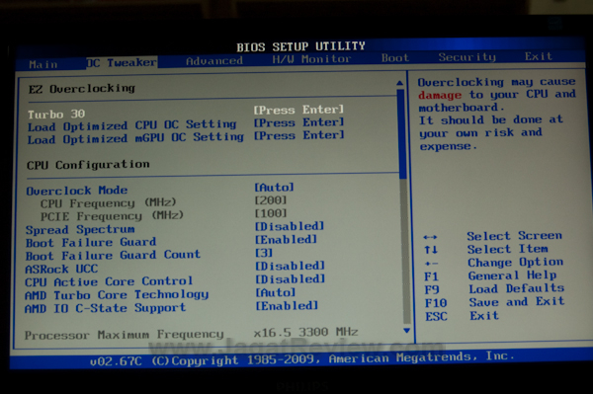Click Press Enter next to Turbo 30
The image size is (593, 394).
coord(298,110)
